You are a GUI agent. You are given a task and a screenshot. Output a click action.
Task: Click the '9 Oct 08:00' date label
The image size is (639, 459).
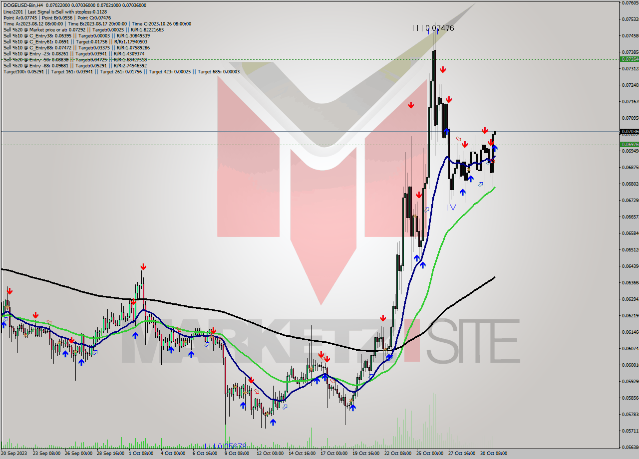point(237,454)
